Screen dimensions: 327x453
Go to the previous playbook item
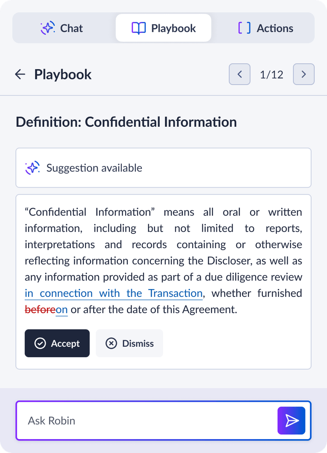coord(240,74)
